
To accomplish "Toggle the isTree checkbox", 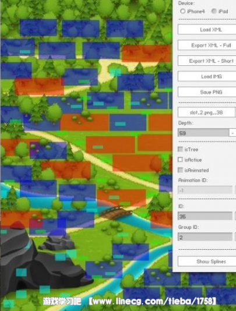I will tap(180, 149).
